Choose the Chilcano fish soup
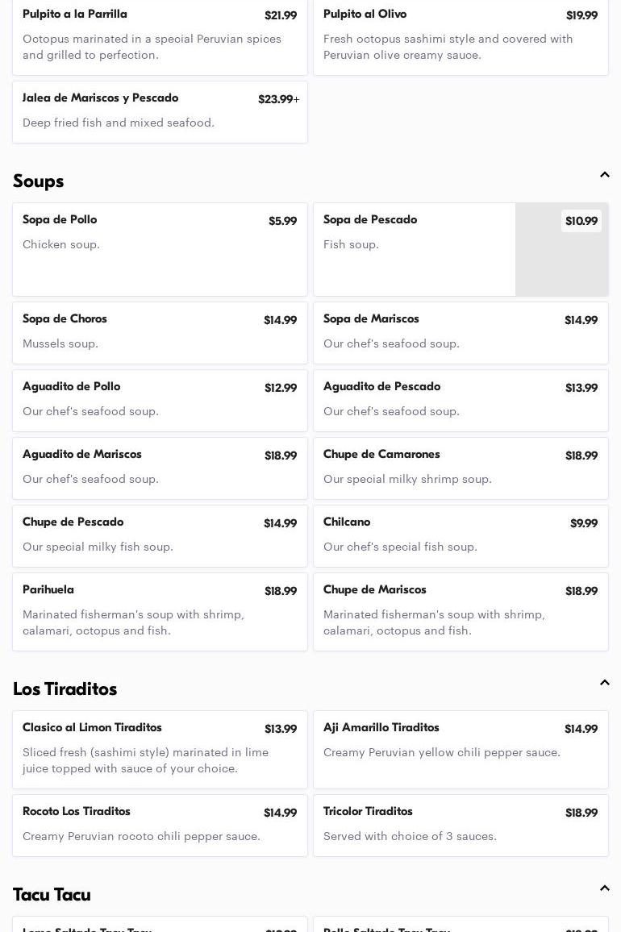621x932 pixels. tap(461, 535)
